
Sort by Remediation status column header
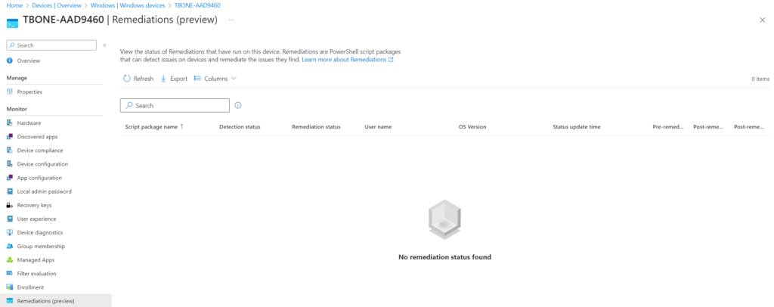(x=316, y=127)
